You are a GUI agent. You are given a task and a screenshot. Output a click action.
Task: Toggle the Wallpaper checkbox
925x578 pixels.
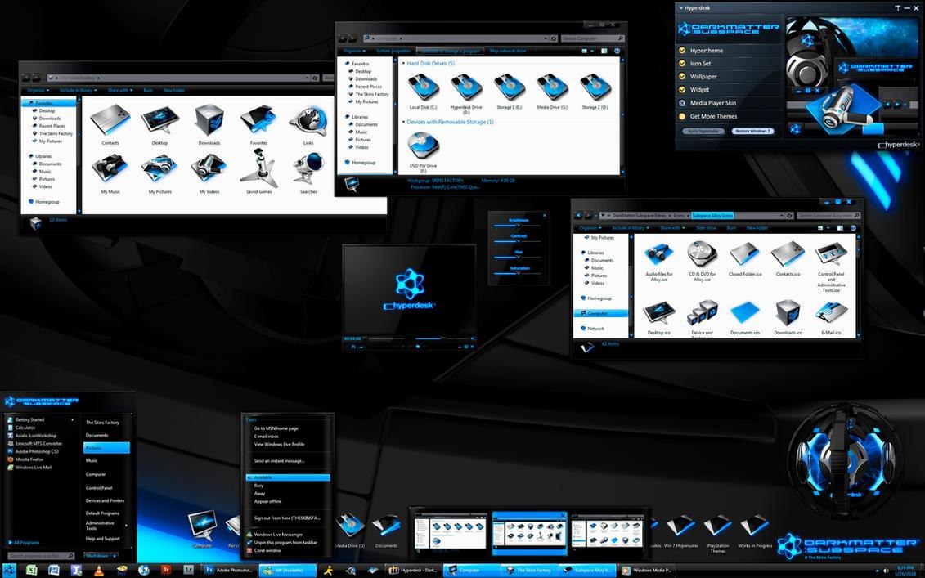click(682, 76)
